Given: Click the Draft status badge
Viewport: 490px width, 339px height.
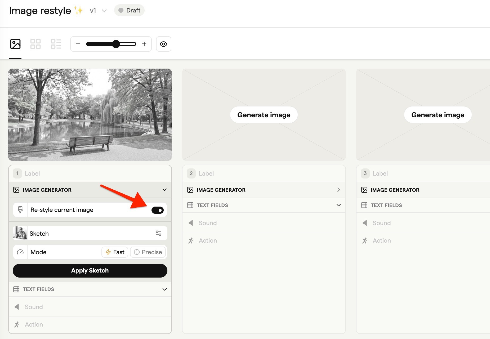Looking at the screenshot, I should (129, 10).
